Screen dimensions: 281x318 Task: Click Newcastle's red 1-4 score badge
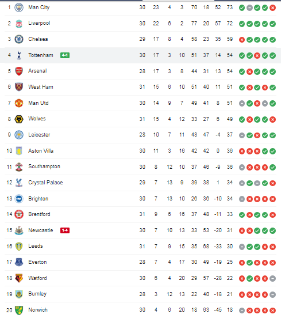65,230
